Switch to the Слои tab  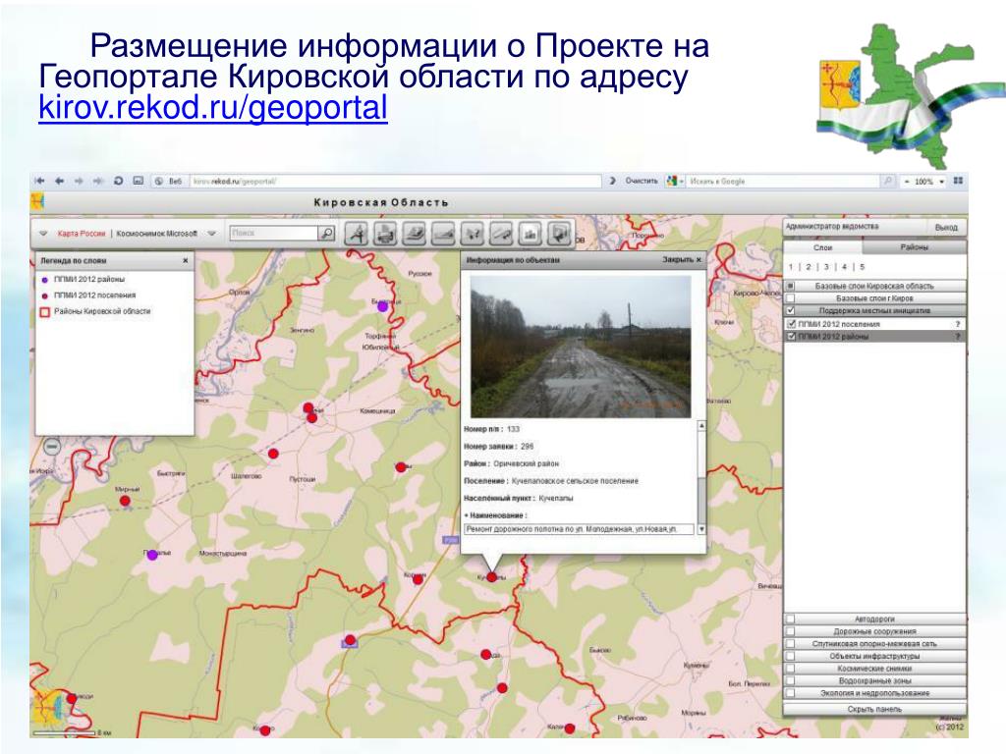click(822, 247)
